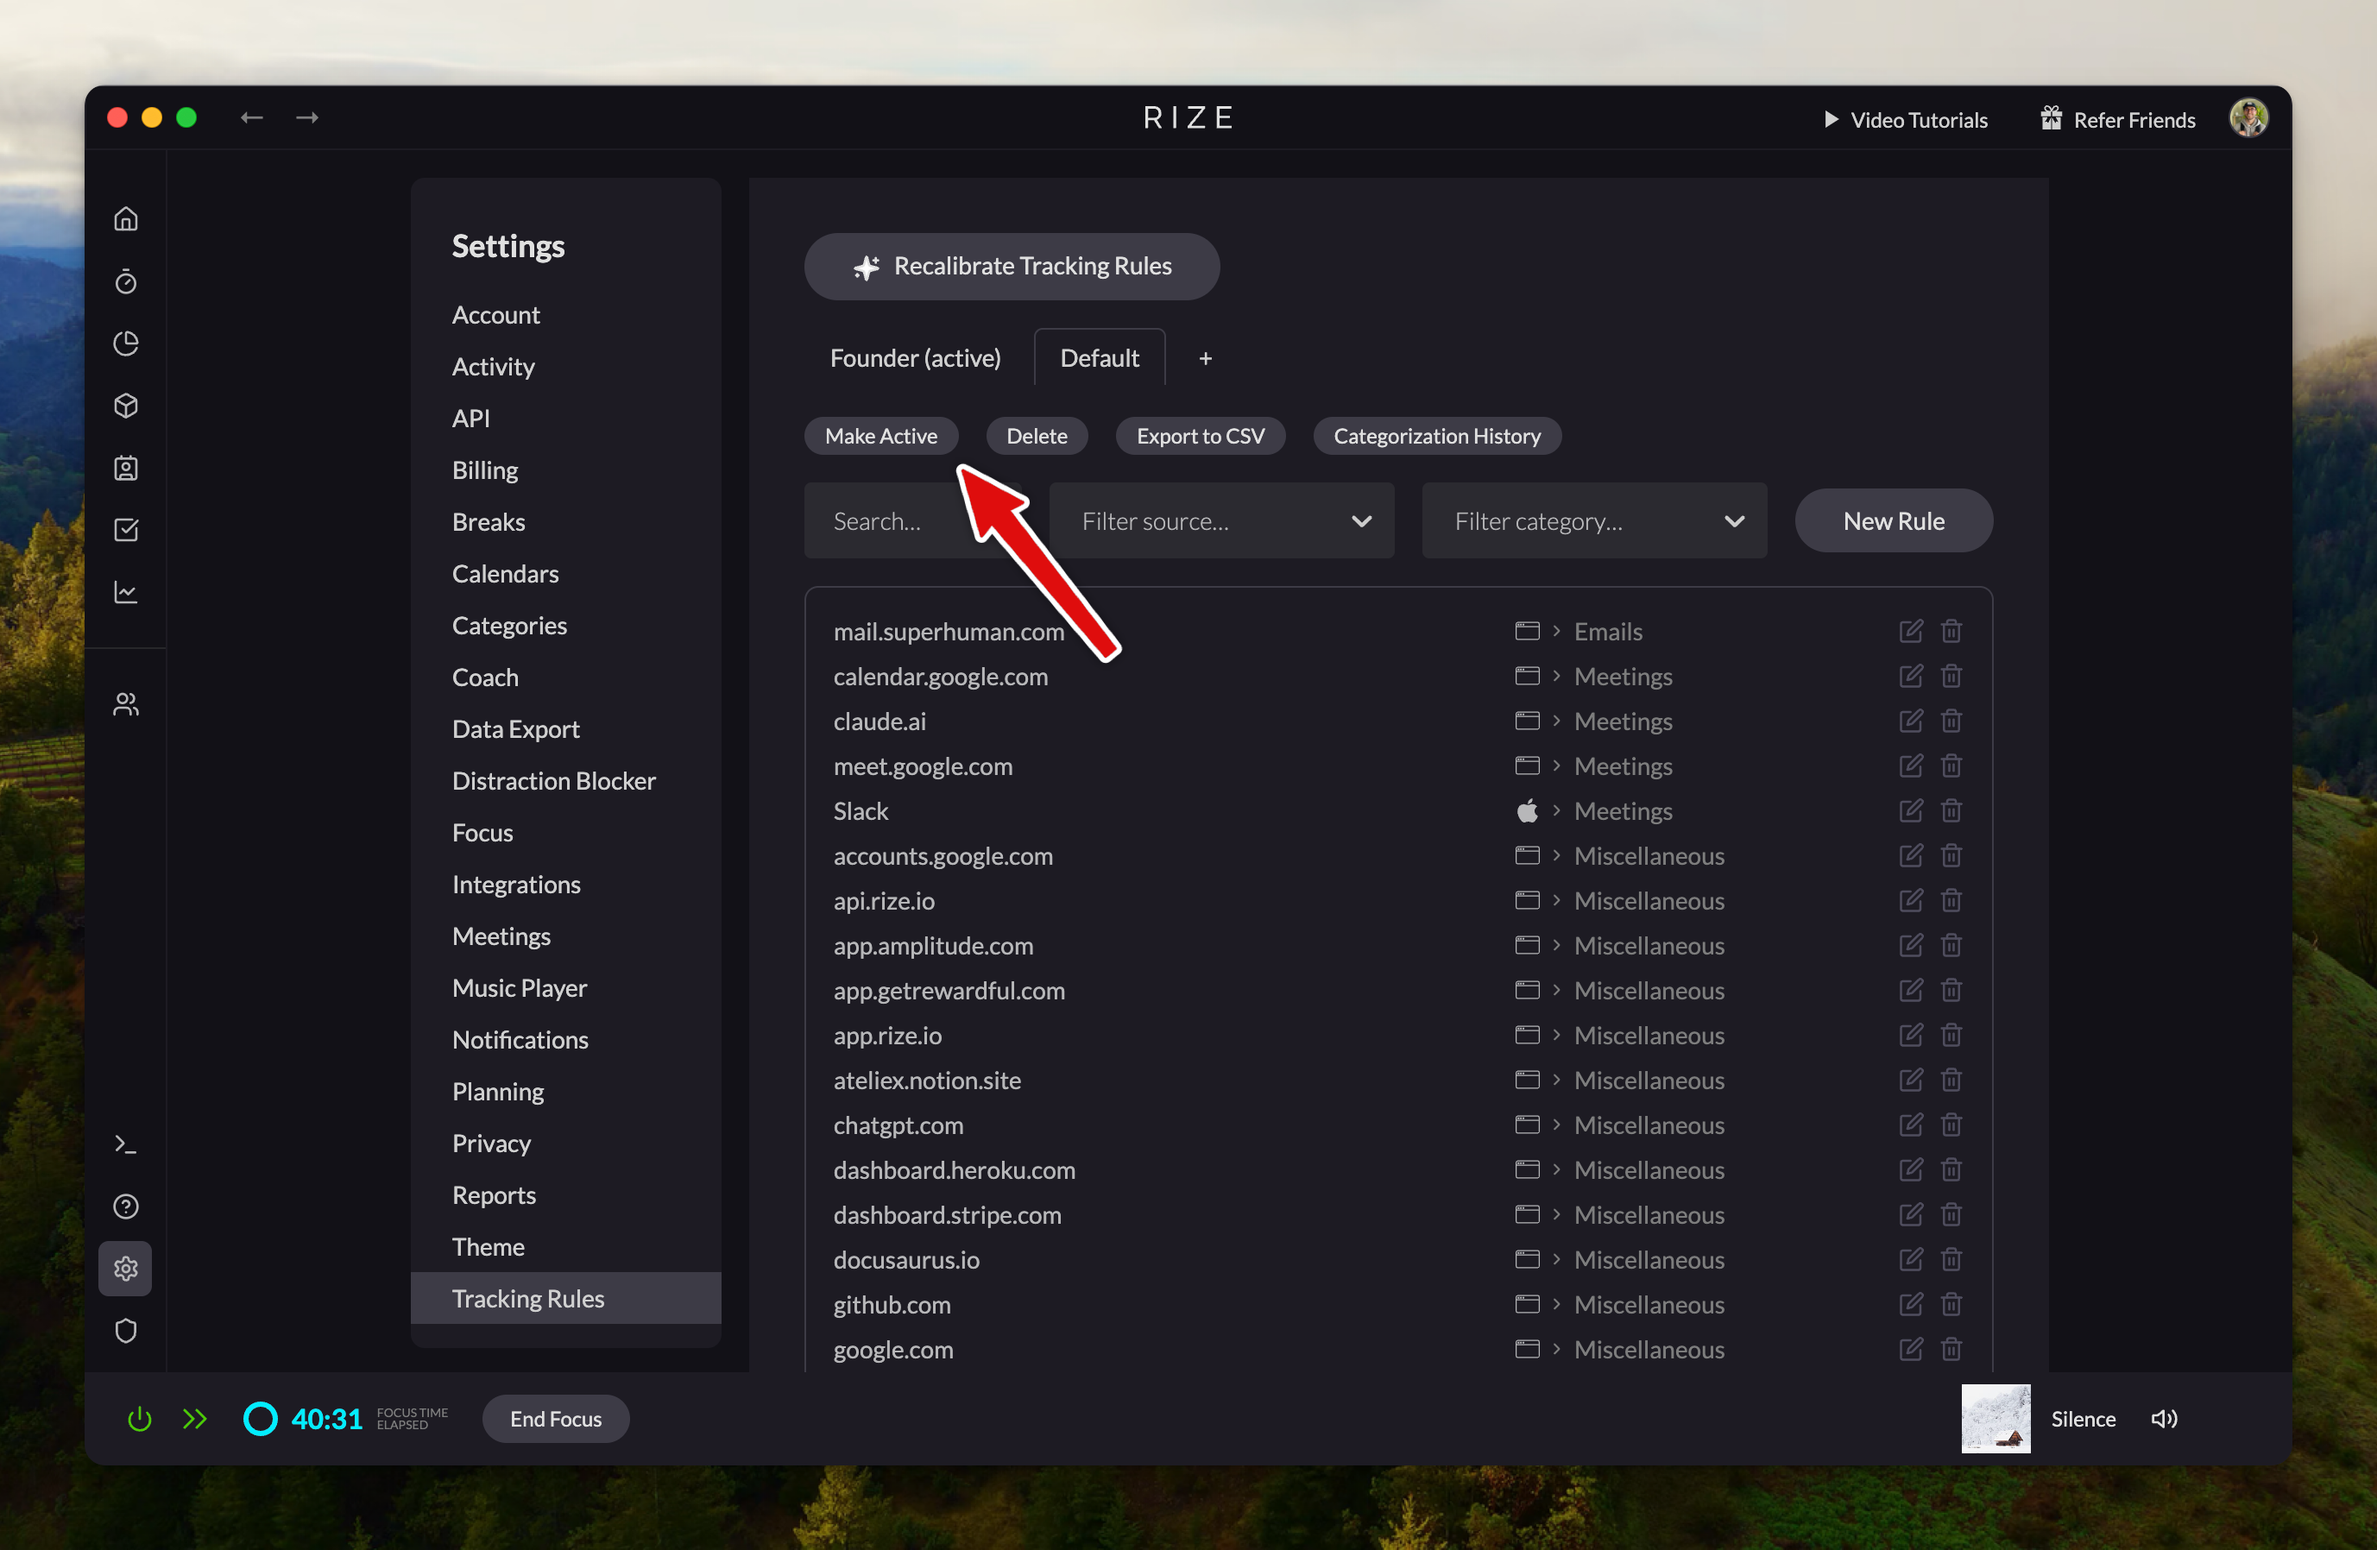The width and height of the screenshot is (2377, 1550).
Task: Open the line graph analytics icon in sidebar
Action: [126, 591]
